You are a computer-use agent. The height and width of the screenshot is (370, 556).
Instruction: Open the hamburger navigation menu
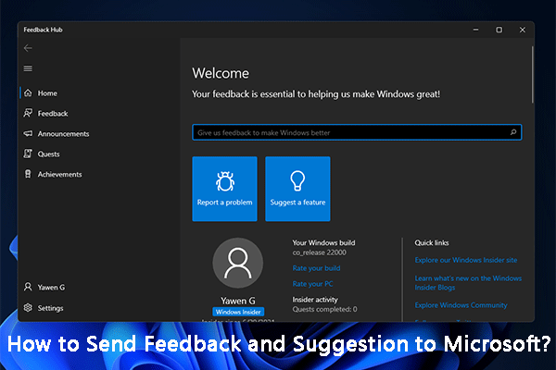28,68
